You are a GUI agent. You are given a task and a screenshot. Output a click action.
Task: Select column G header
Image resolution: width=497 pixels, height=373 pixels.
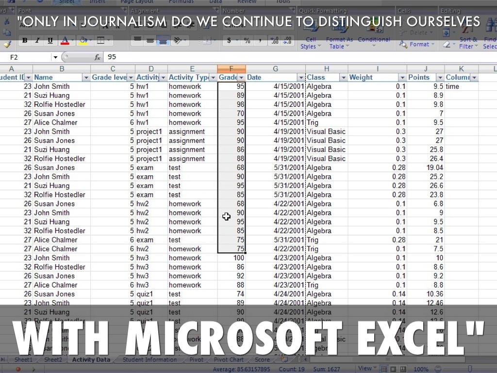click(275, 69)
